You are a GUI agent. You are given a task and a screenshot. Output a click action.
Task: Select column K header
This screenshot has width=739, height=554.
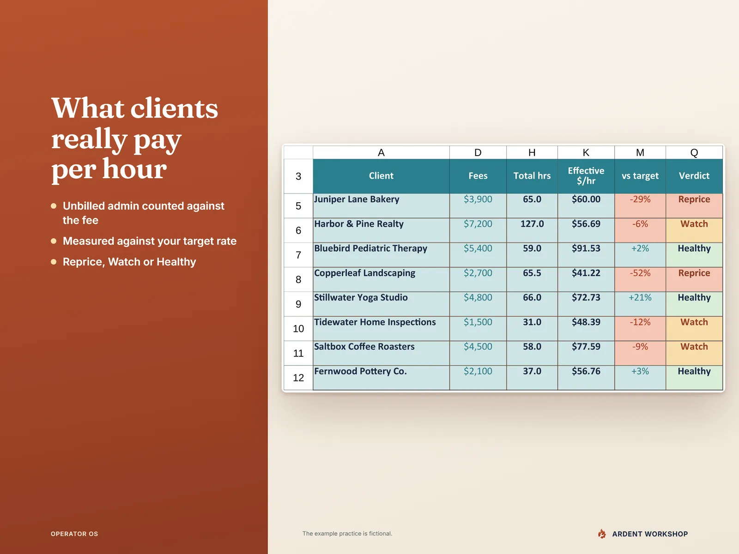[x=586, y=152]
